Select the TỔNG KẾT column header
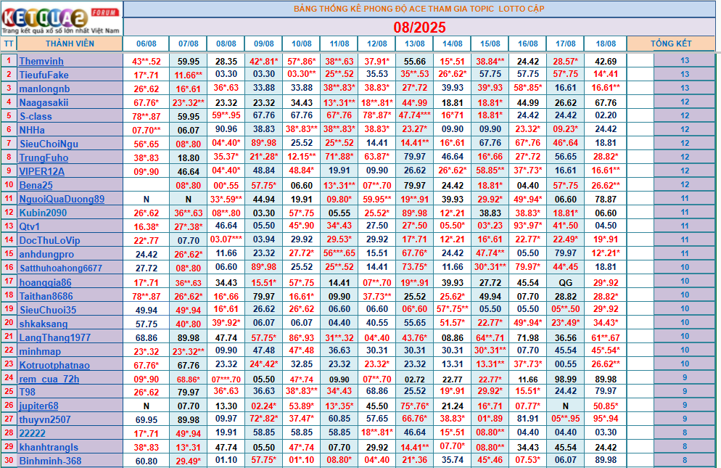 tap(671, 44)
